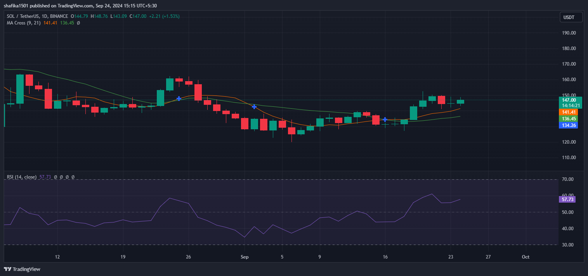Click the blue plus marker near the August 26 candles

[179, 99]
